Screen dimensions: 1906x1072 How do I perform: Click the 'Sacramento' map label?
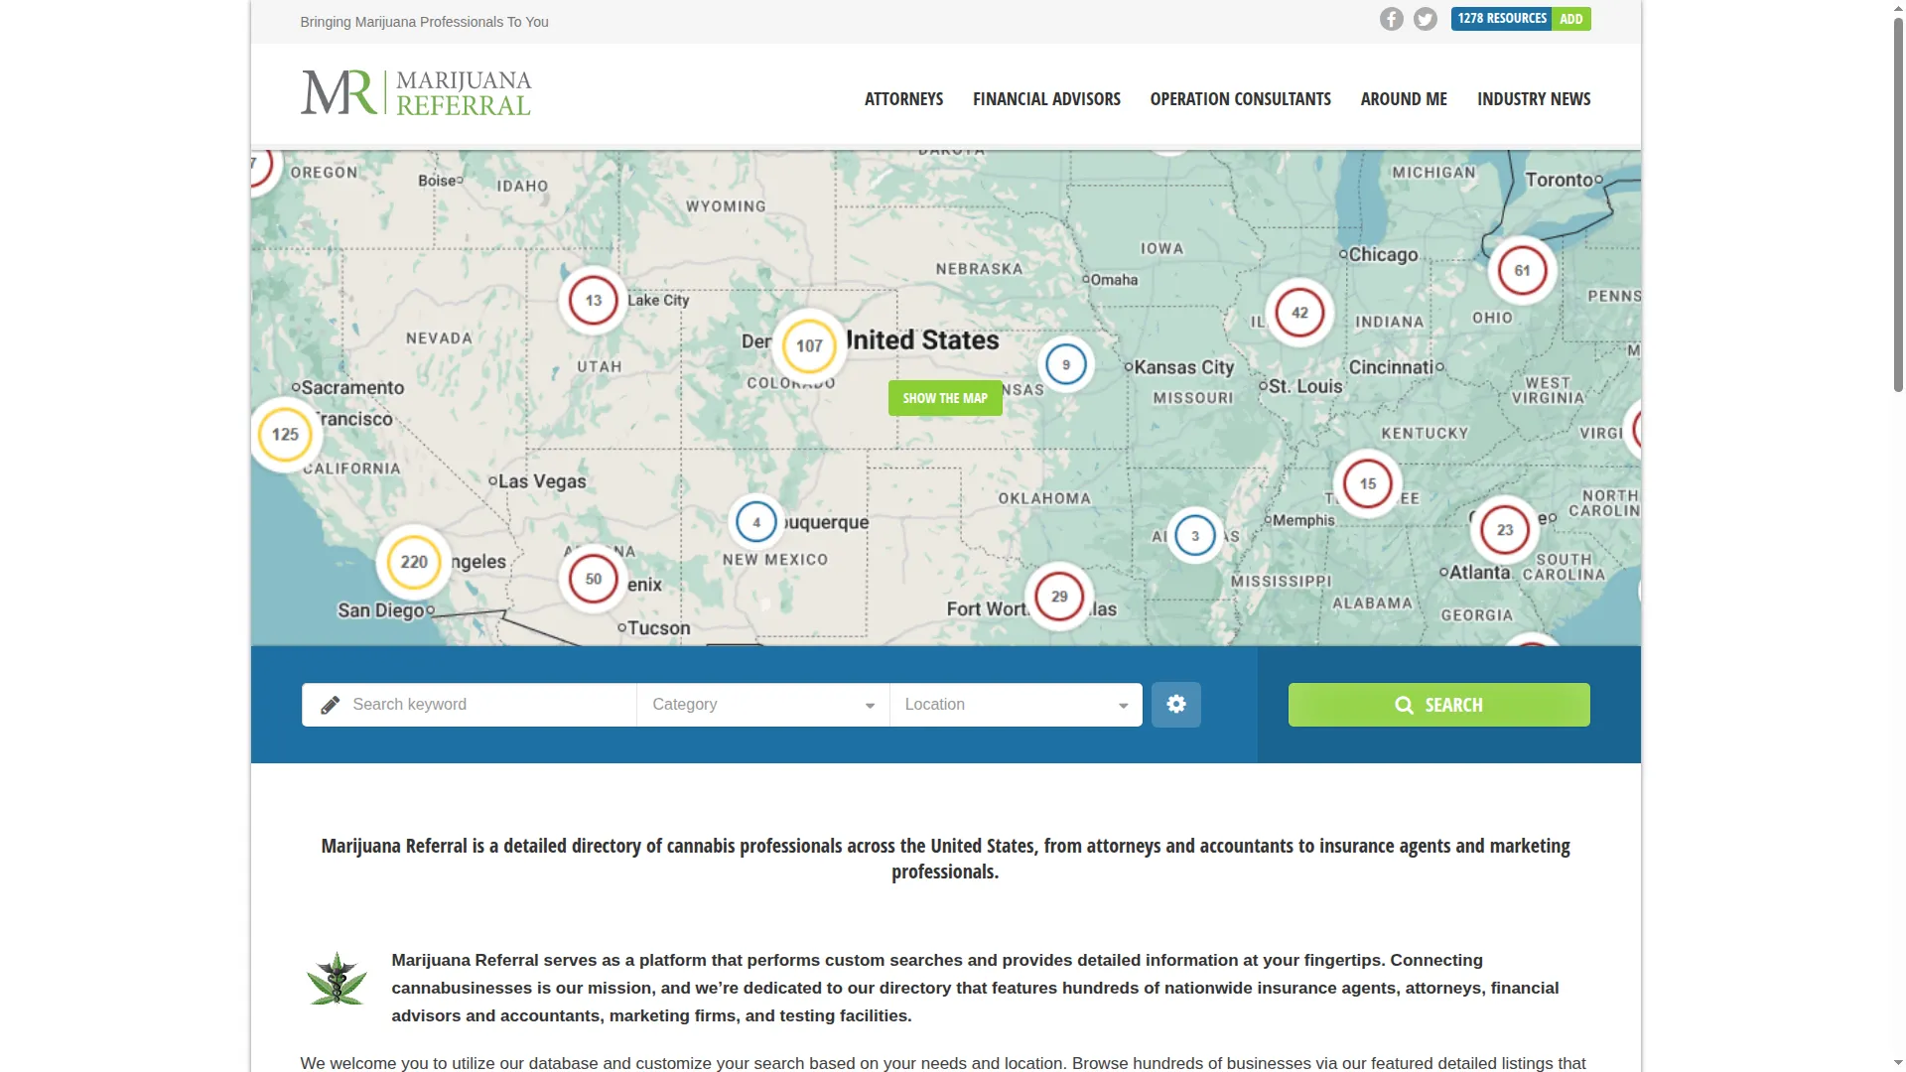(352, 388)
